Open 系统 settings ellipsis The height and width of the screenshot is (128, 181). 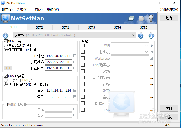pos(152,72)
